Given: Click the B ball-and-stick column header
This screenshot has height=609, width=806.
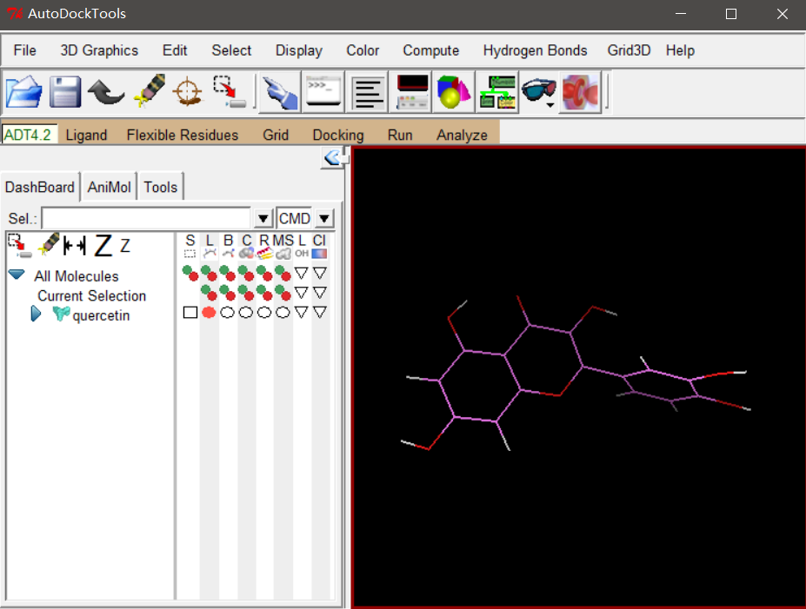Looking at the screenshot, I should click(x=228, y=246).
